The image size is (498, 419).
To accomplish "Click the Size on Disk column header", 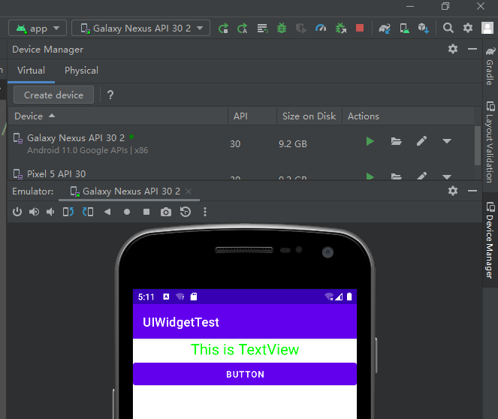I will click(x=309, y=116).
